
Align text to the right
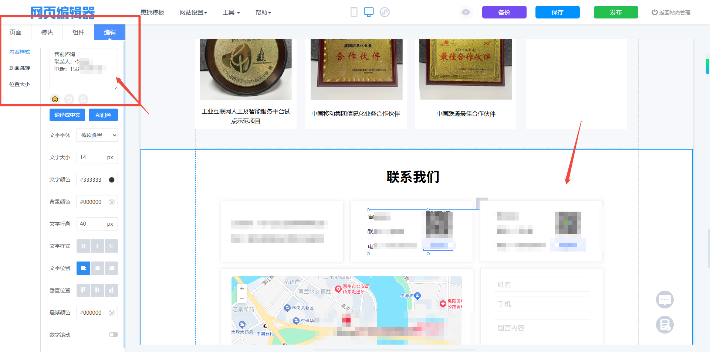[x=111, y=268]
